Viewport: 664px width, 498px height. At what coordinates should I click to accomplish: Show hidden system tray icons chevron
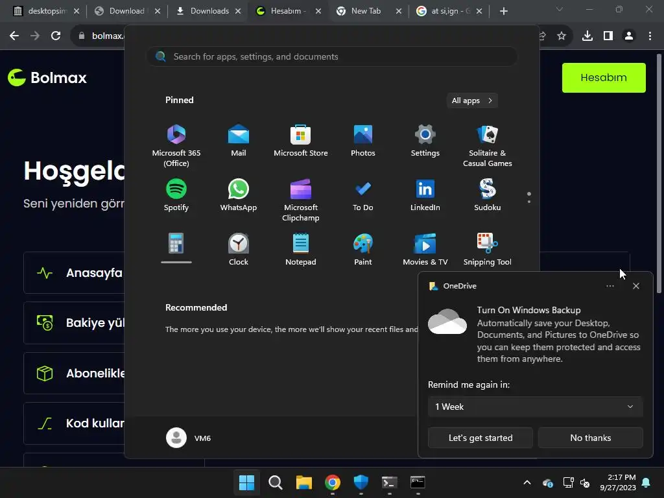point(527,482)
